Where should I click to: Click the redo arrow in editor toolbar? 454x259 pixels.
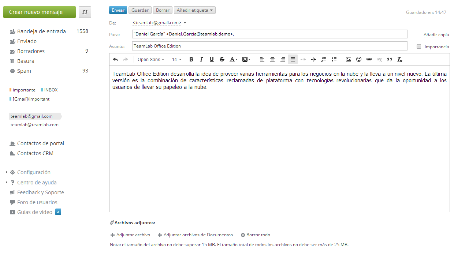pyautogui.click(x=126, y=59)
